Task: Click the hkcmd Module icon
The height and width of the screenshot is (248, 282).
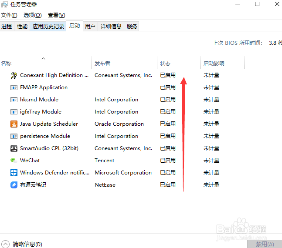Action: coord(14,100)
